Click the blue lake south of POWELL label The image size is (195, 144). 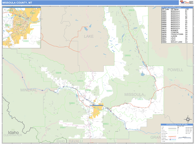click(x=143, y=75)
